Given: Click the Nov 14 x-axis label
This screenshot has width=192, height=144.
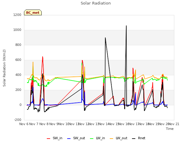Looking at the screenshot, I should [104, 124].
